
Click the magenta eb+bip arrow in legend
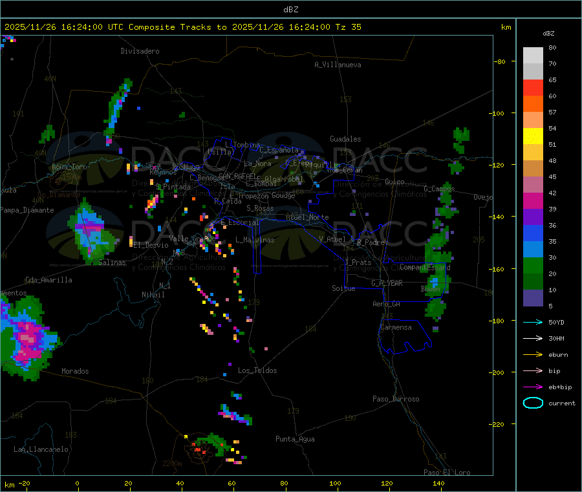(533, 387)
